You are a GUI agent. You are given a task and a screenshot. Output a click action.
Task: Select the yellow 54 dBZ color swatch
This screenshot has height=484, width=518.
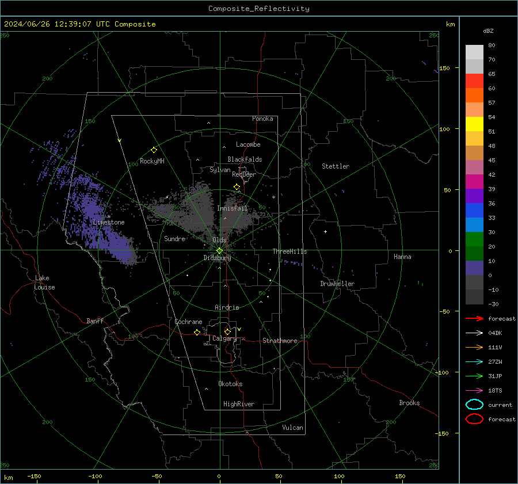474,124
